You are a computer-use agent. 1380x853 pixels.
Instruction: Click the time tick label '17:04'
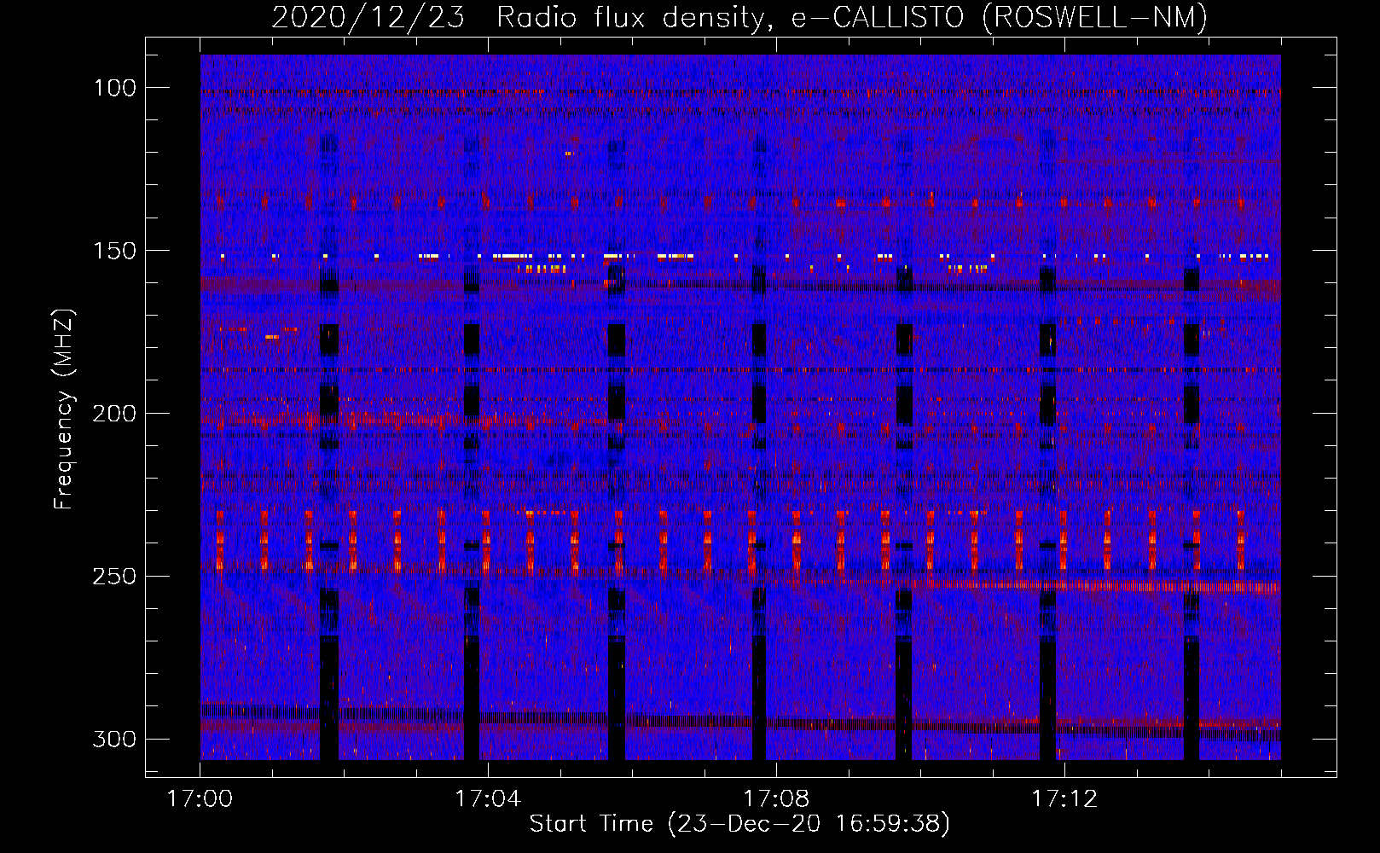[488, 799]
